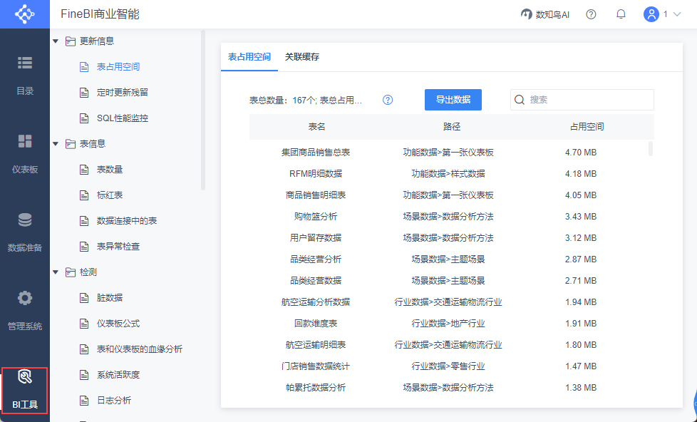The image size is (697, 422).
Task: Collapse the 更新信息 folder
Action: pyautogui.click(x=56, y=41)
